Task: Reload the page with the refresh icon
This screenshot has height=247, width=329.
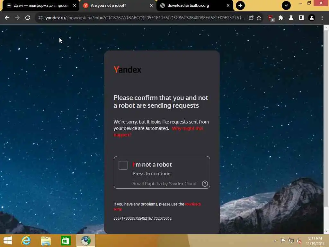Action: click(x=28, y=18)
